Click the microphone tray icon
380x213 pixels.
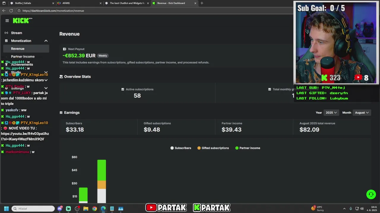tap(351, 209)
